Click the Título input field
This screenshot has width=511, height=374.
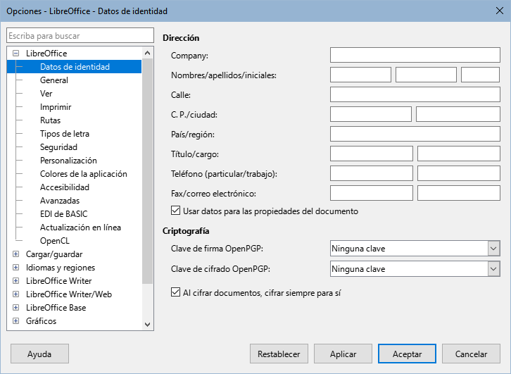tap(372, 154)
